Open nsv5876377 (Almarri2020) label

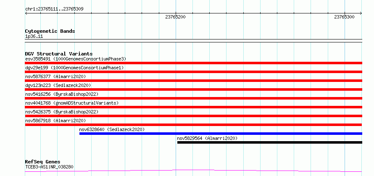[x=55, y=76]
